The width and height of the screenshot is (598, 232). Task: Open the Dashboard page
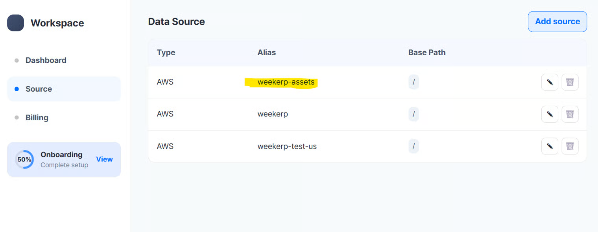[46, 60]
